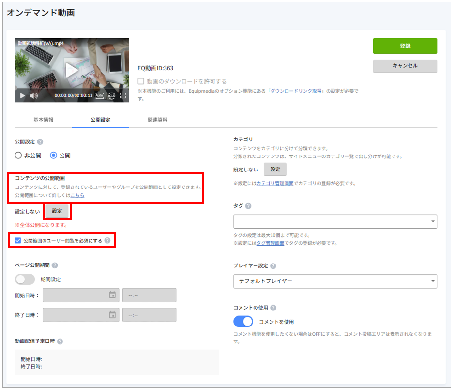Screen dimensions: 454x388
Task: Open the デフォルトプレイヤー dropdown
Action: tap(335, 281)
